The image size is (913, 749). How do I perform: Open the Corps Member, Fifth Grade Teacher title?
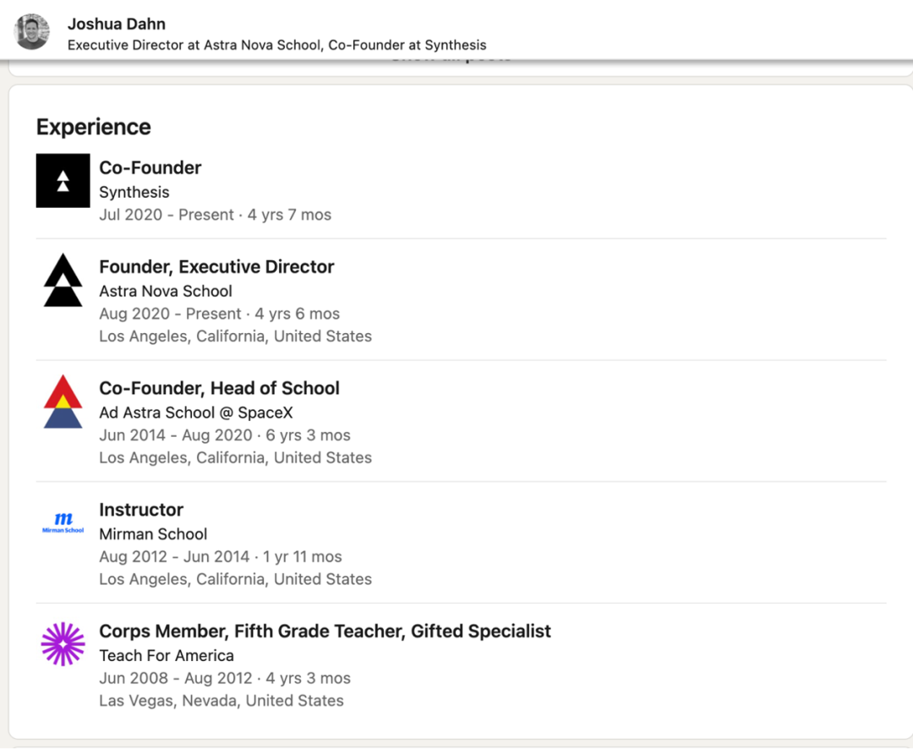[325, 631]
